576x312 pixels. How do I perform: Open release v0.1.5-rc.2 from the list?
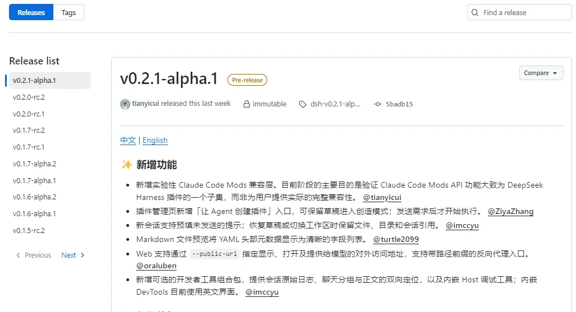pos(29,231)
